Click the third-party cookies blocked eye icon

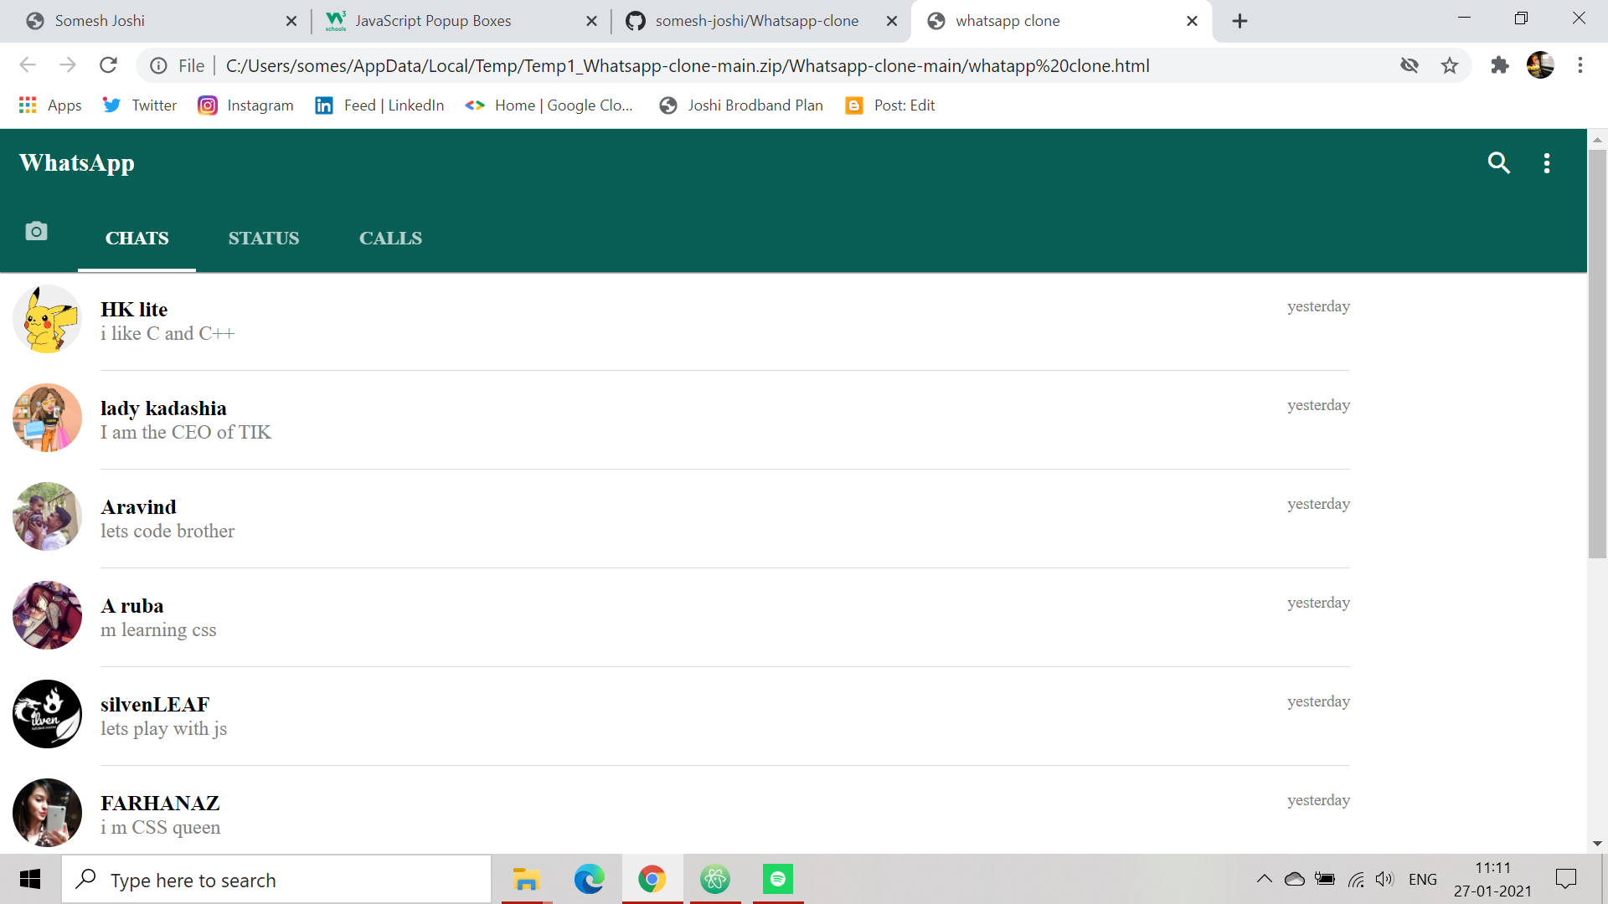coord(1410,65)
